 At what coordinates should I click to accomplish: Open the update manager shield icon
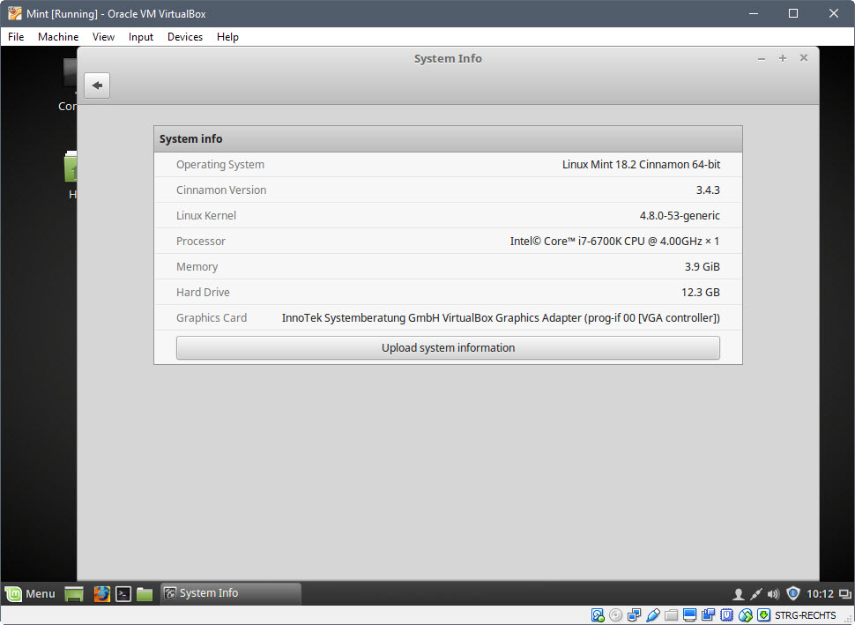(793, 593)
